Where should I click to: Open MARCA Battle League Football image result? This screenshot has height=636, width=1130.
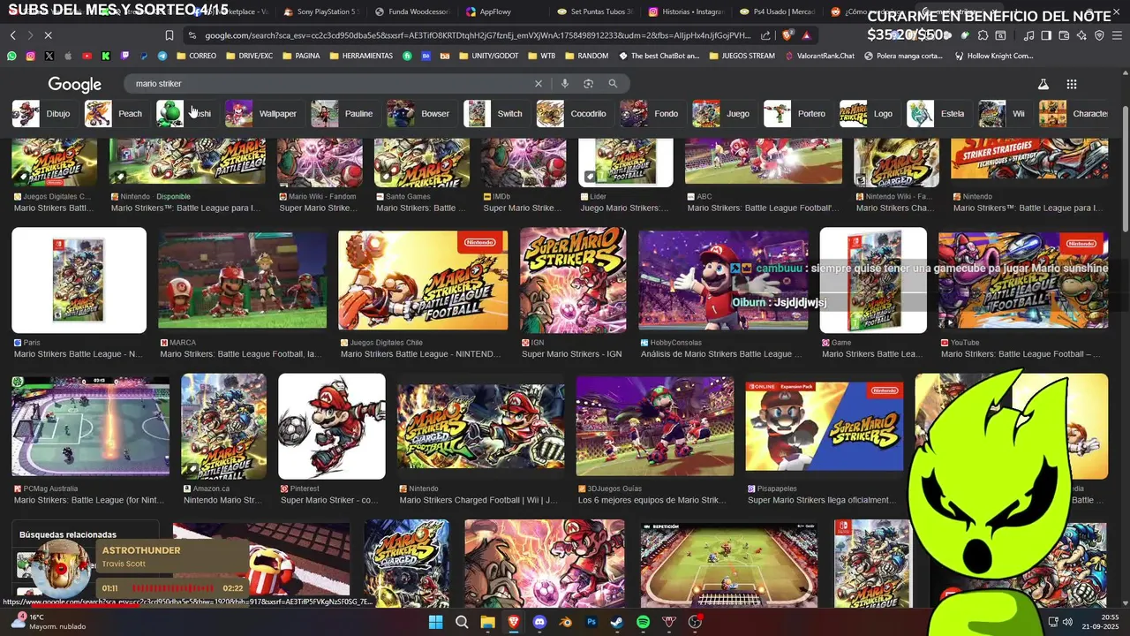[242, 281]
